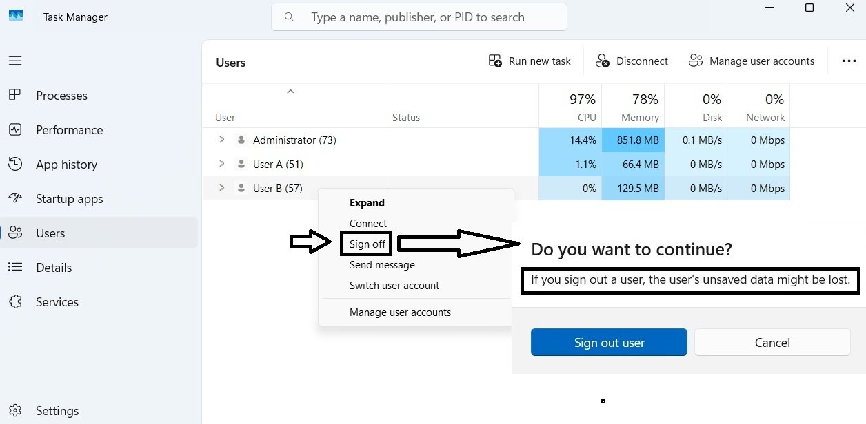
Task: Expand the Administrator (73) row
Action: pos(221,140)
